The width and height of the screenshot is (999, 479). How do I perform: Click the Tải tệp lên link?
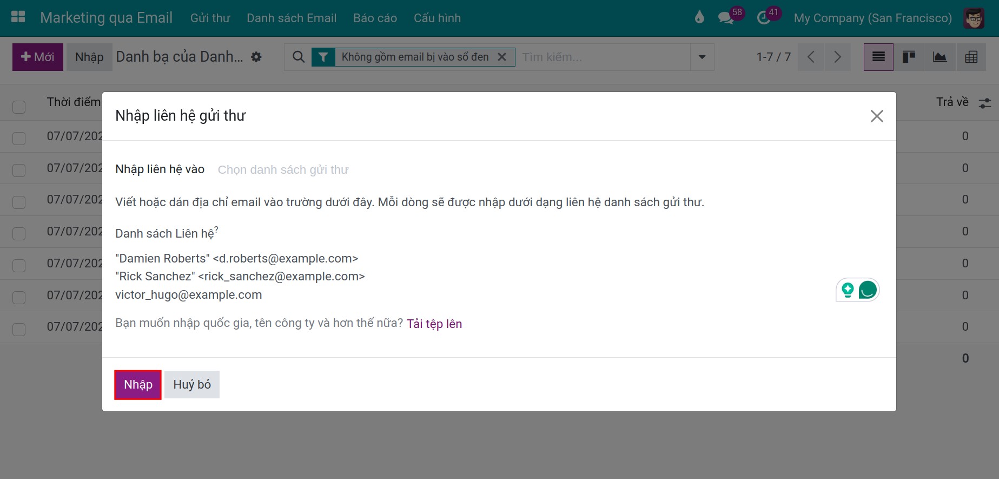point(434,324)
